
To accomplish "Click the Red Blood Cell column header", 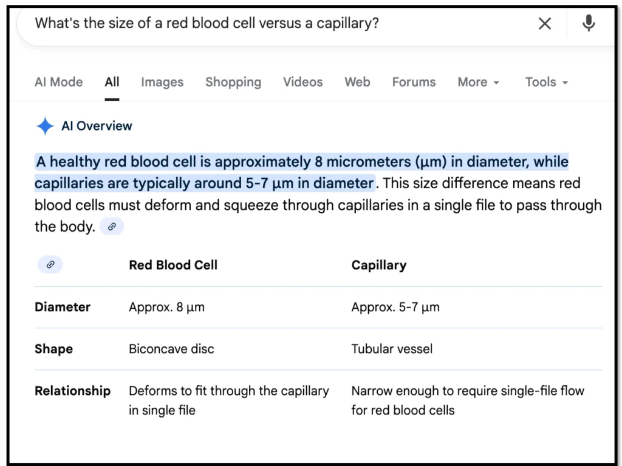I will tap(173, 265).
